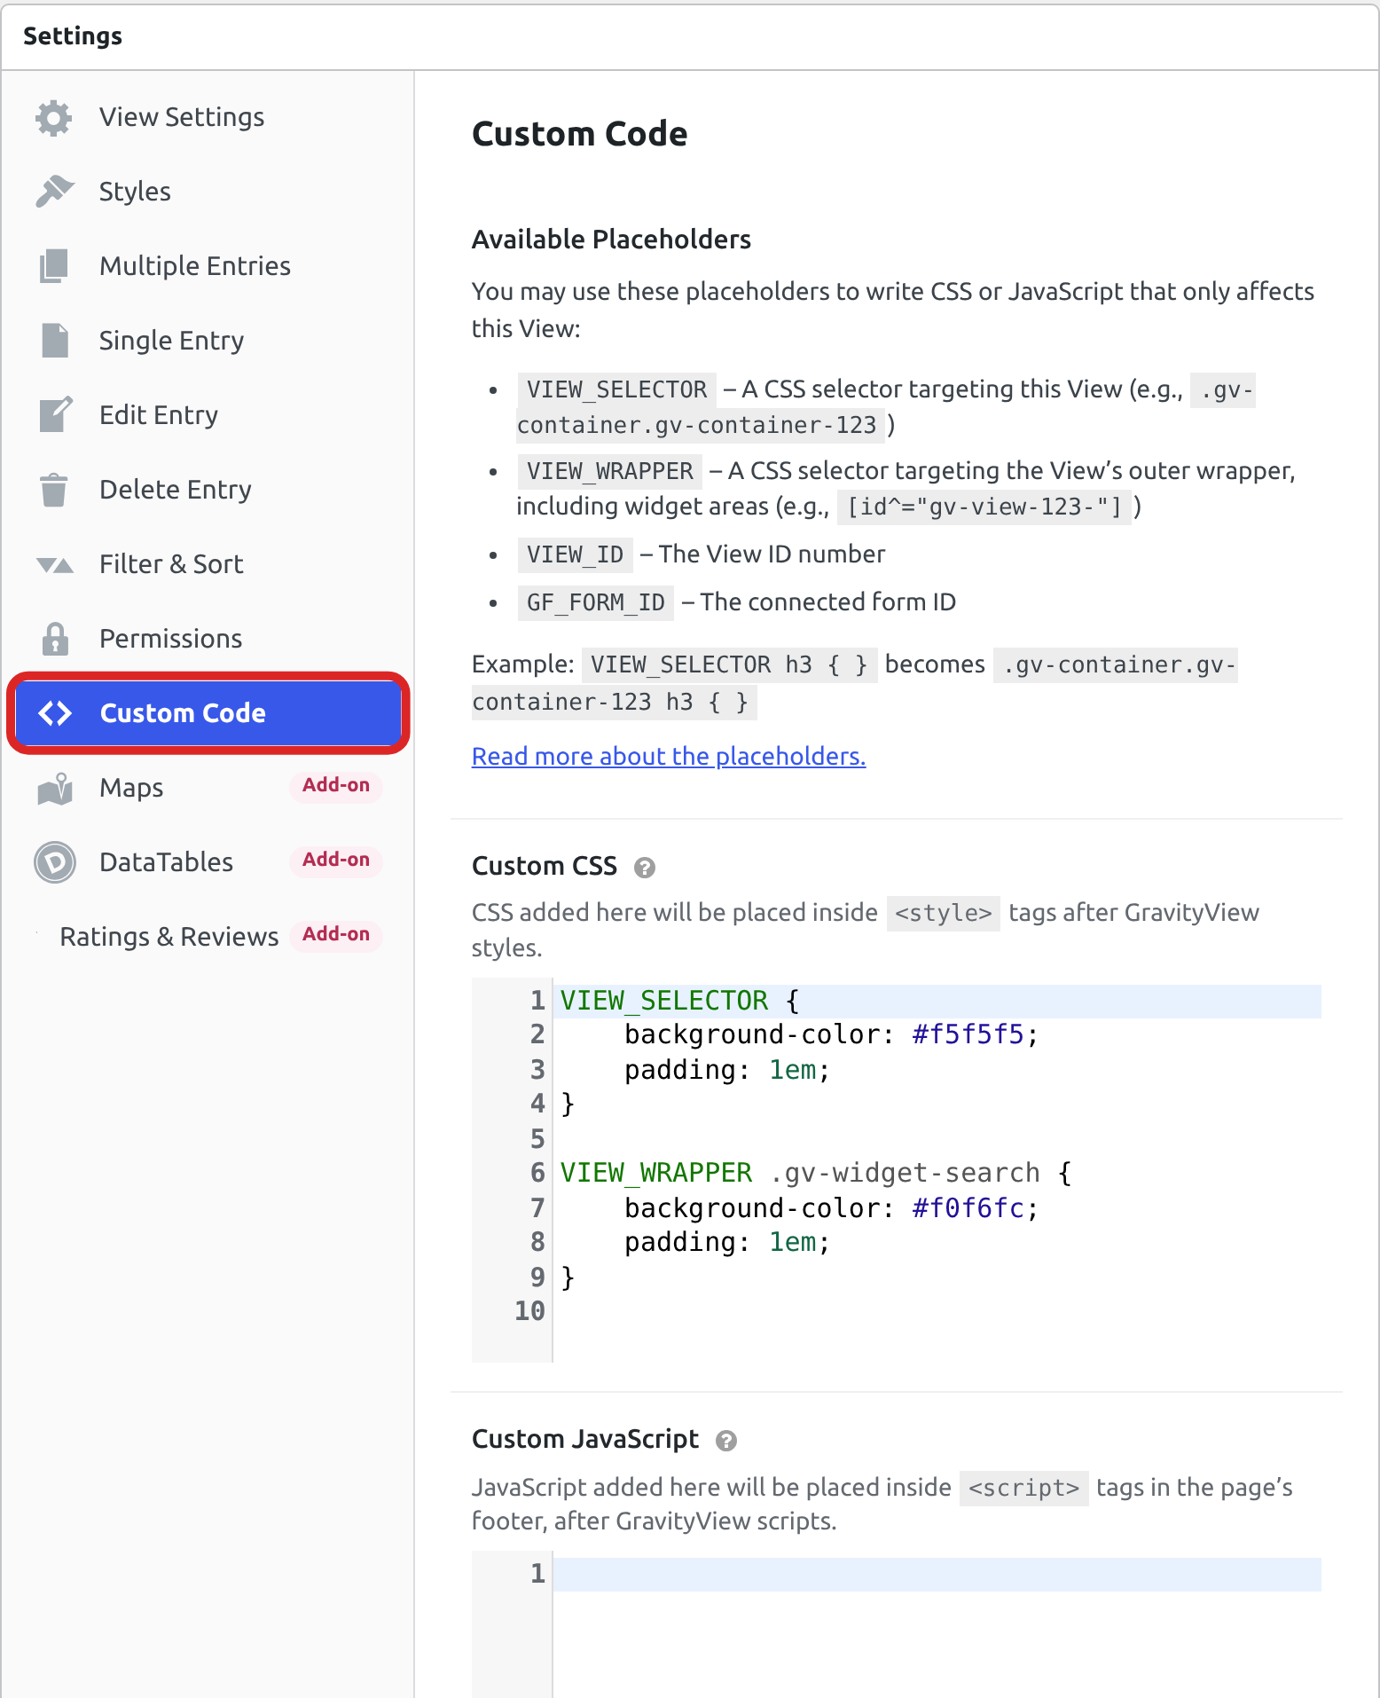Open the Delete Entry tab
This screenshot has width=1380, height=1698.
click(x=209, y=490)
